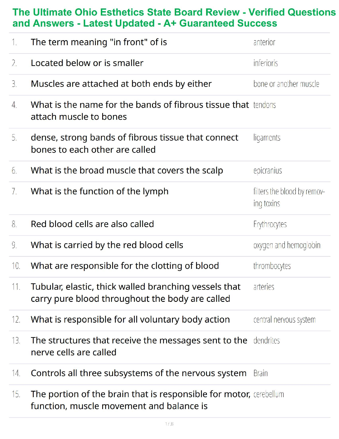Select question "Red blood cells are also called"
Image resolution: width=339 pixels, height=439 pixels.
[92, 224]
